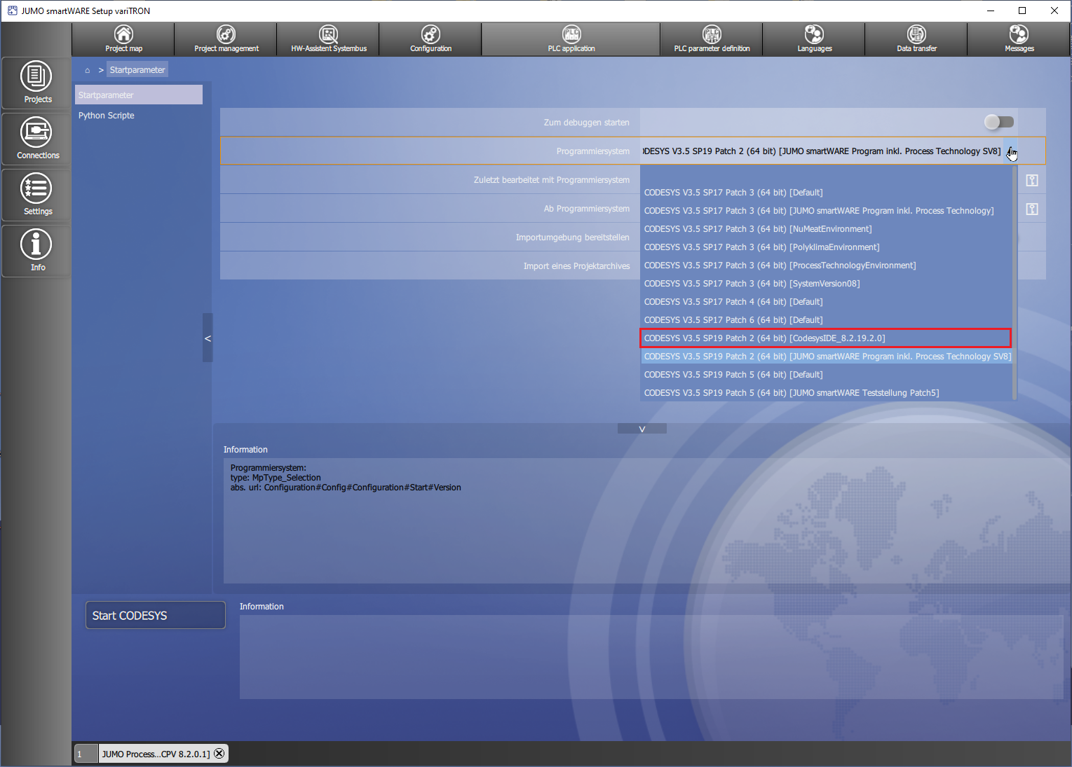Screen dimensions: 1072x767
Task: Collapse the Programmiersystem dropdown arrow
Action: point(1010,151)
